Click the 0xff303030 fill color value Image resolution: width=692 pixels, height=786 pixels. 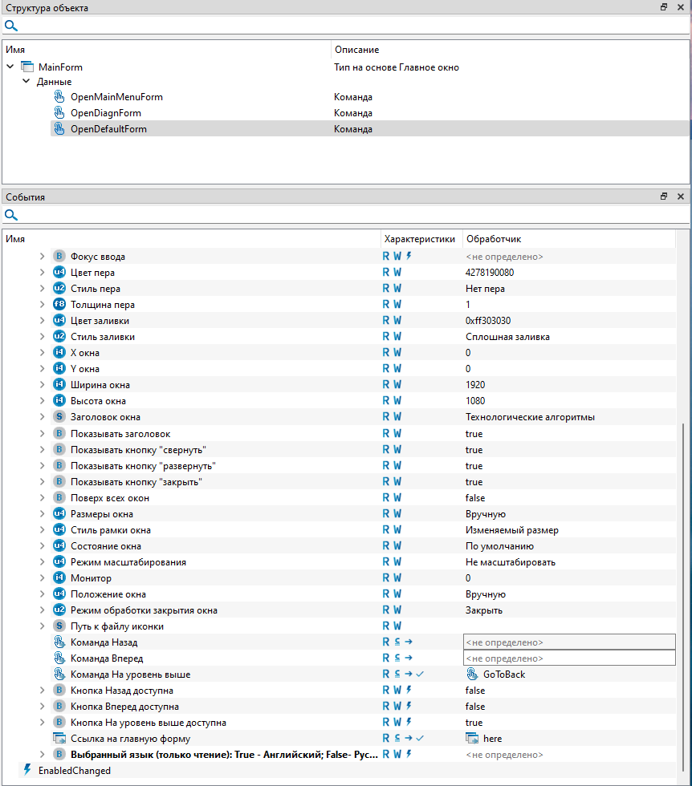point(488,321)
